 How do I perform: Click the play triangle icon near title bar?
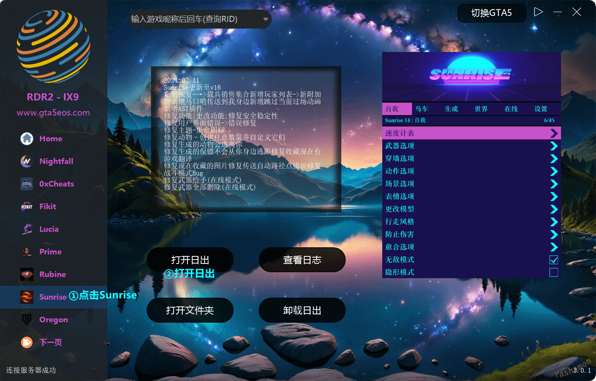tap(538, 12)
